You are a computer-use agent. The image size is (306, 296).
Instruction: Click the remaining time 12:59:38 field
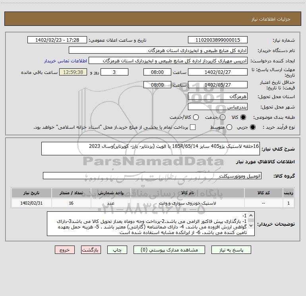click(73, 72)
